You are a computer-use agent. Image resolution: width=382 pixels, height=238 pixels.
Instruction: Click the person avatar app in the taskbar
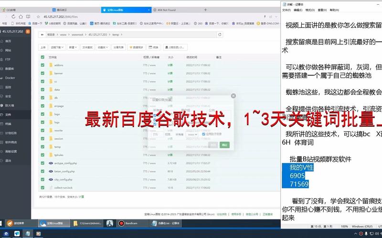click(110, 223)
